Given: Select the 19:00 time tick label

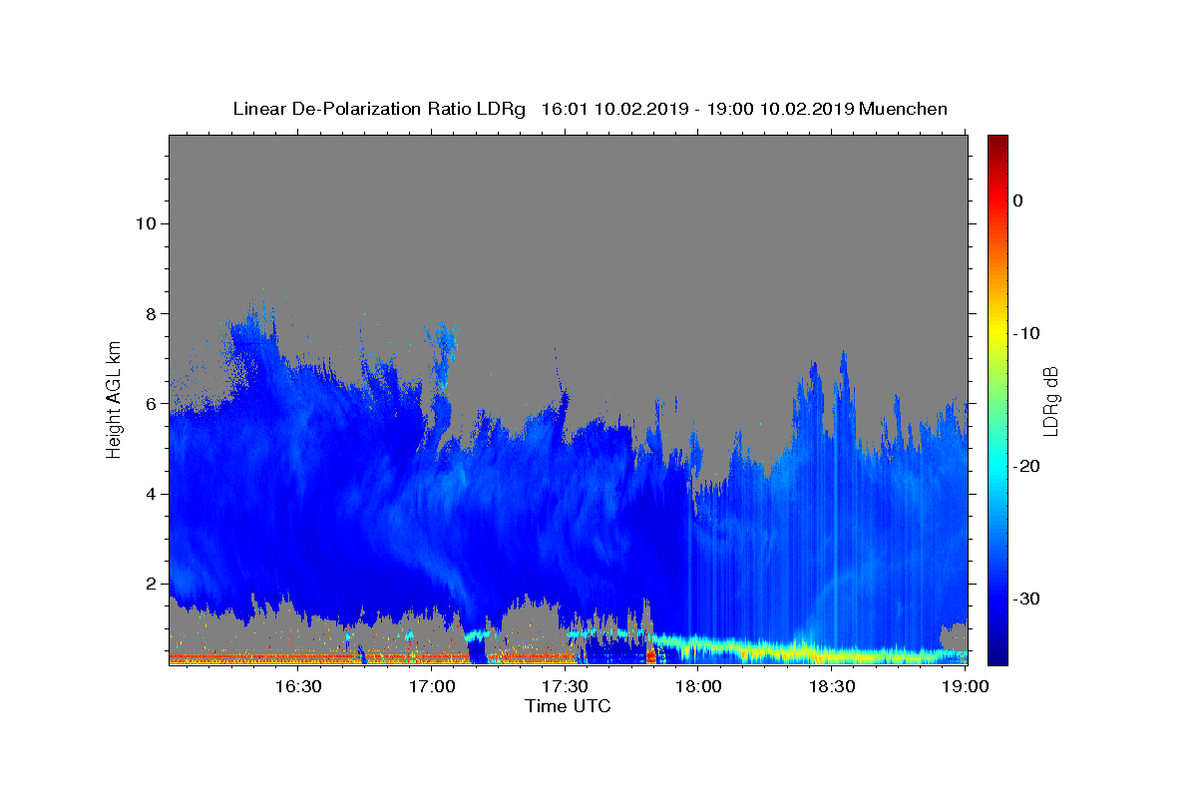Looking at the screenshot, I should [965, 686].
